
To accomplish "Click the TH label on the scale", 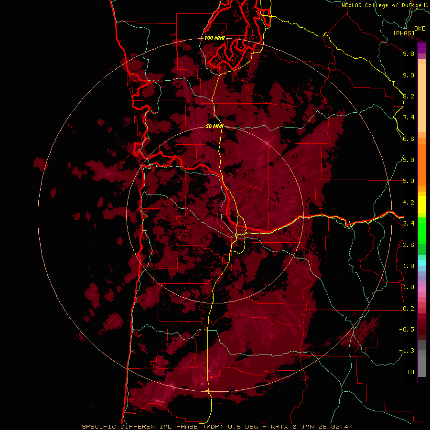I will click(410, 372).
